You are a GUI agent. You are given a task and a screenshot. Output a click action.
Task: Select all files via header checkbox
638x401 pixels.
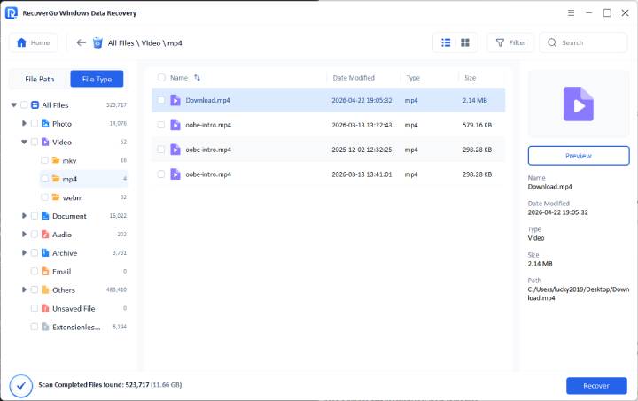tap(161, 78)
